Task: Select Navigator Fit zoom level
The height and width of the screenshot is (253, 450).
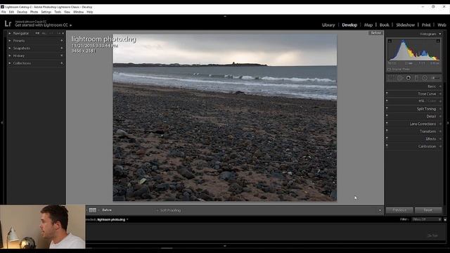Action: click(x=37, y=33)
